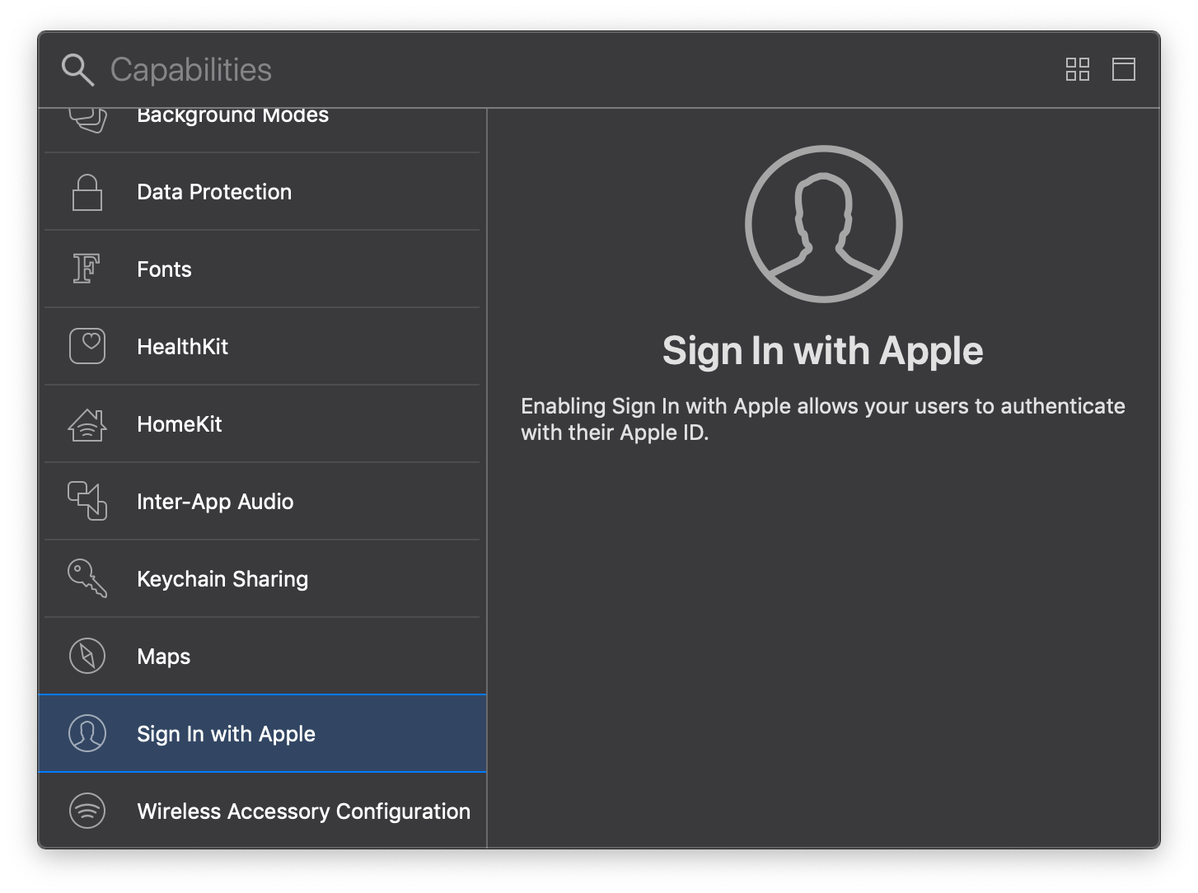Screen dimensions: 1198x893
Task: Select HealthKit in the list
Action: (262, 347)
